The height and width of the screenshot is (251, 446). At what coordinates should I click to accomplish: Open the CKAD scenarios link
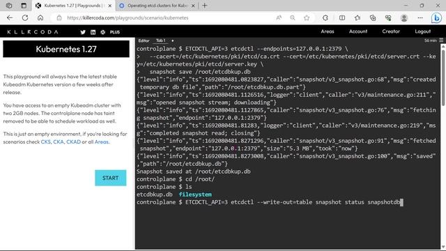point(73,142)
